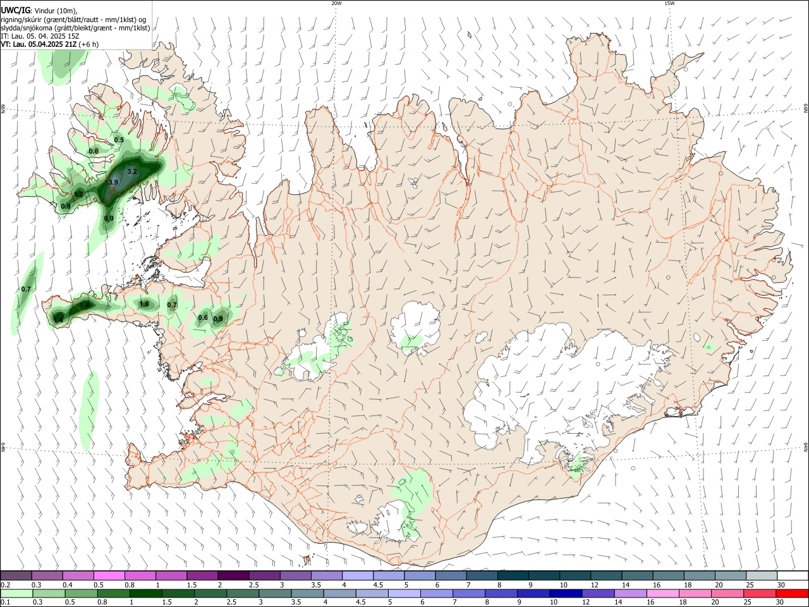
Task: Select the pure red swatch labeled 30, lower row
Action: [x=791, y=593]
